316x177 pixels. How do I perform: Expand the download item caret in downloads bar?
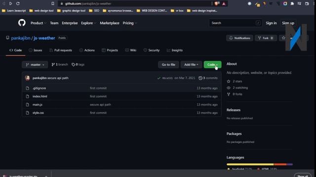[46, 176]
